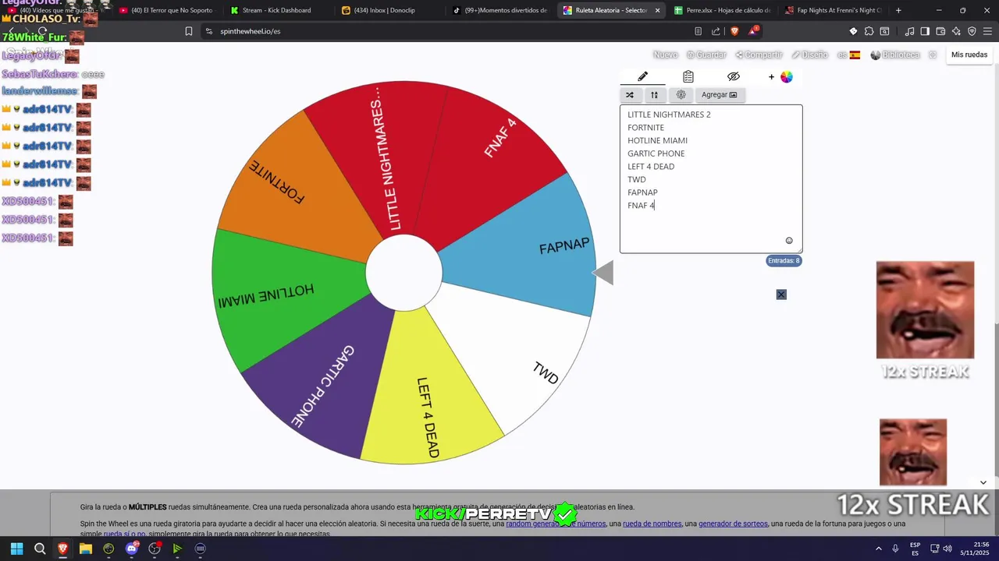Show hidden system tray icons
The width and height of the screenshot is (999, 561).
(879, 549)
